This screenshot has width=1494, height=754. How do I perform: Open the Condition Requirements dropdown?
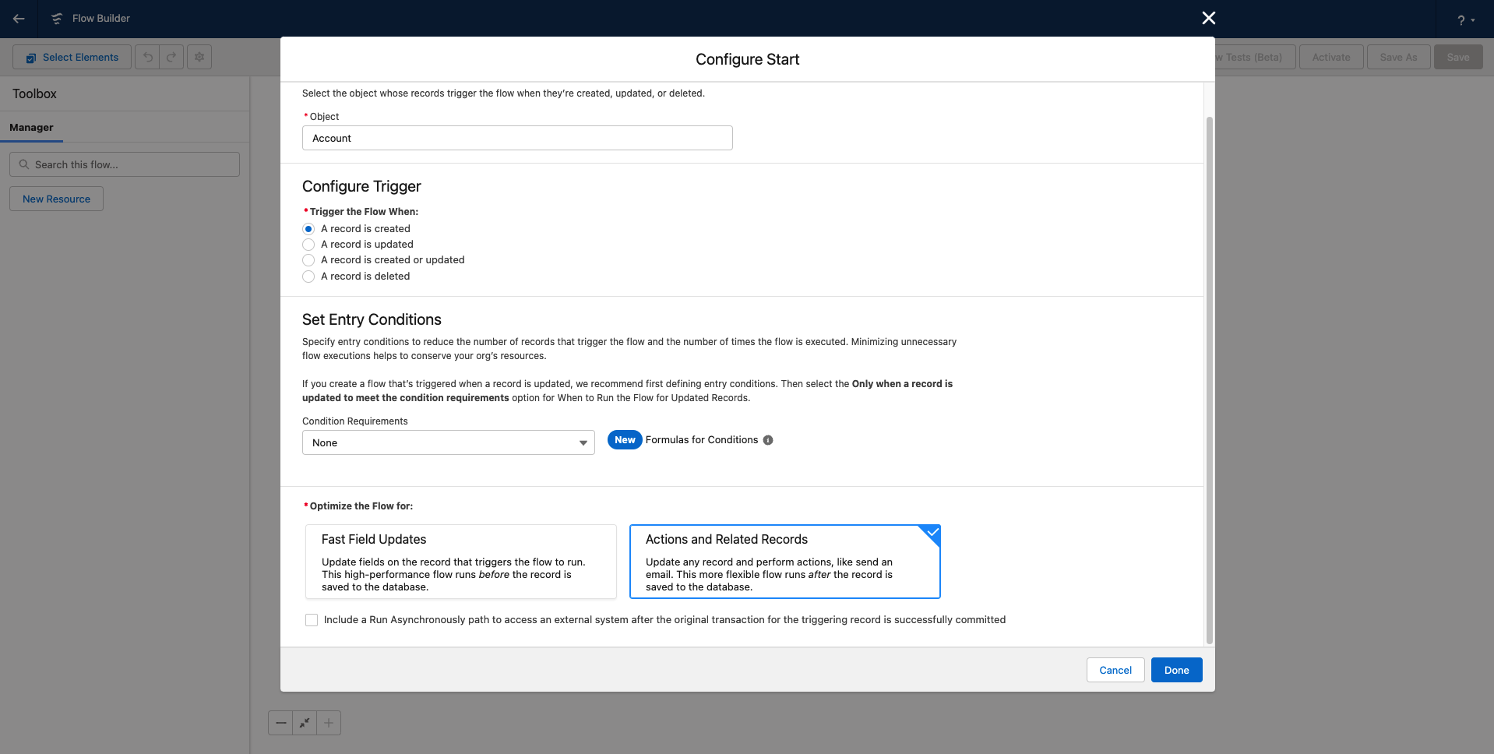[x=448, y=442]
